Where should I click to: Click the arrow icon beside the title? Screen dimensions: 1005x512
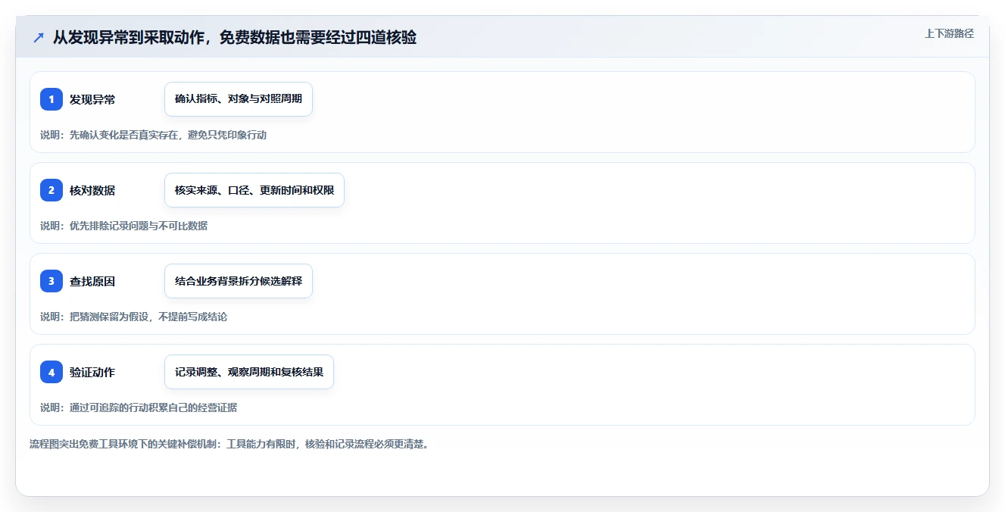coord(38,37)
